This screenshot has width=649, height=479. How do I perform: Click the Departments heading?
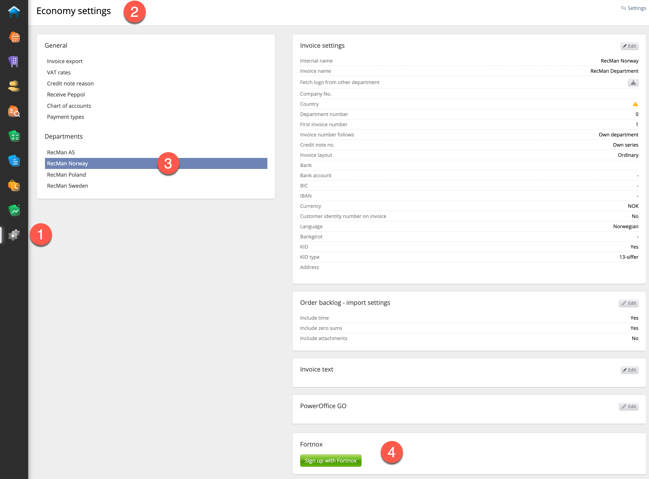pyautogui.click(x=63, y=137)
